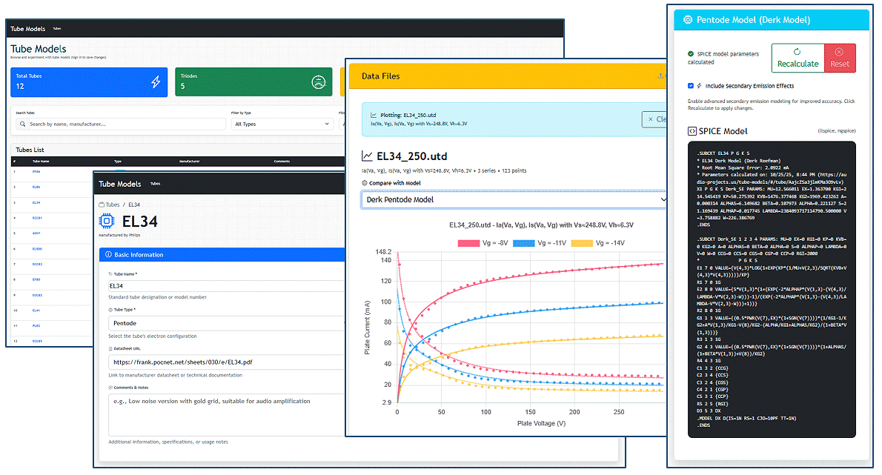The image size is (882, 475).
Task: Open the Compare with Model dropdown
Action: click(515, 199)
